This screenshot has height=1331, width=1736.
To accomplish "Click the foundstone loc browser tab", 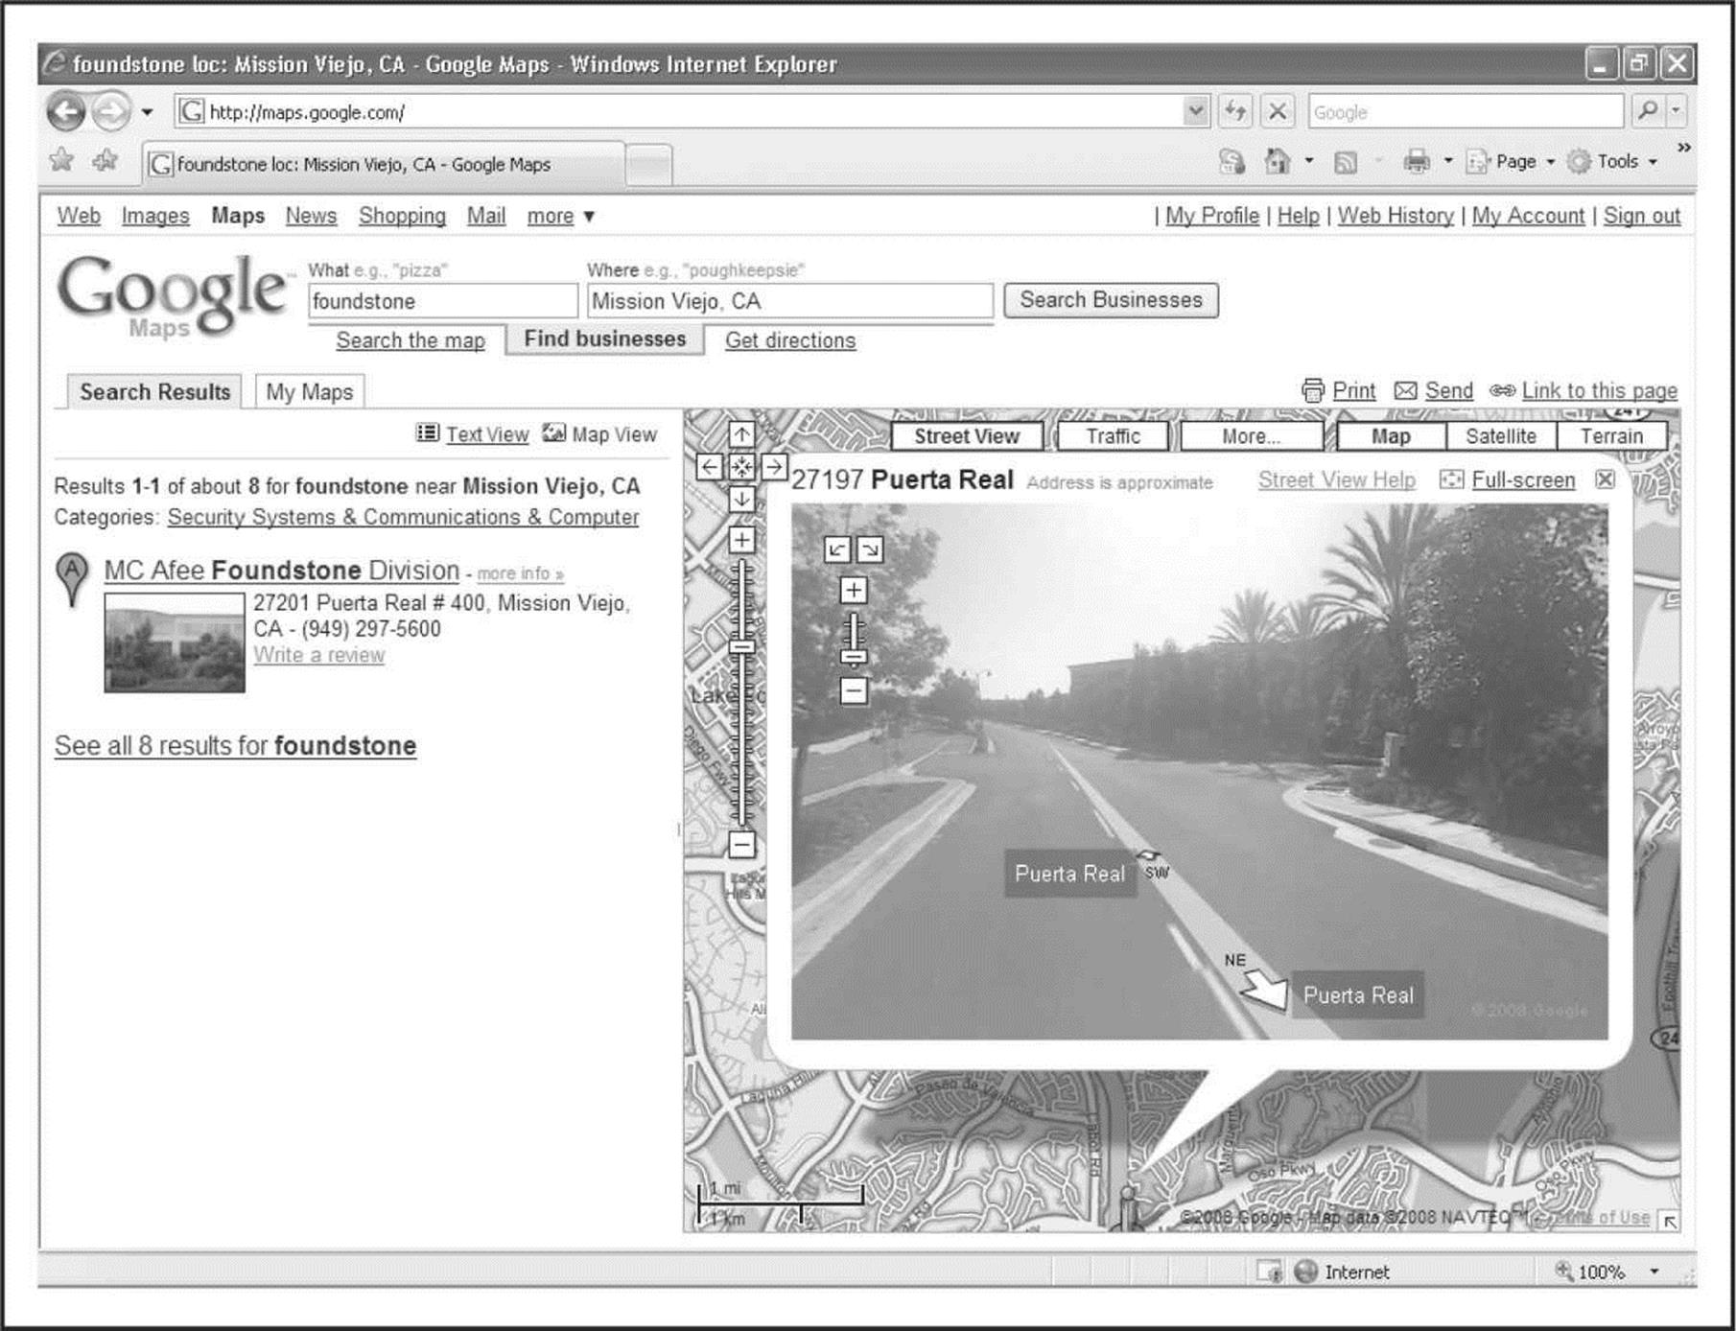I will (x=384, y=164).
